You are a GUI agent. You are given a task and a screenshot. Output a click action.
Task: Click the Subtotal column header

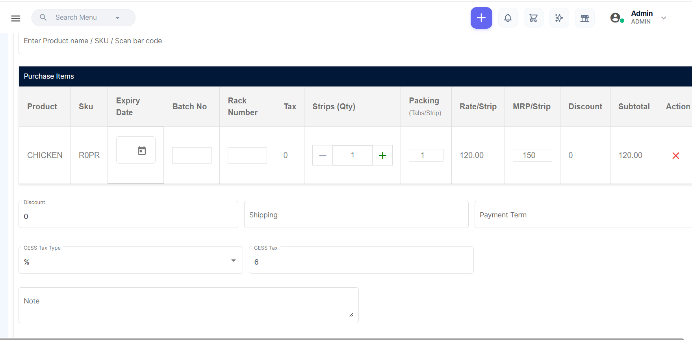(634, 107)
